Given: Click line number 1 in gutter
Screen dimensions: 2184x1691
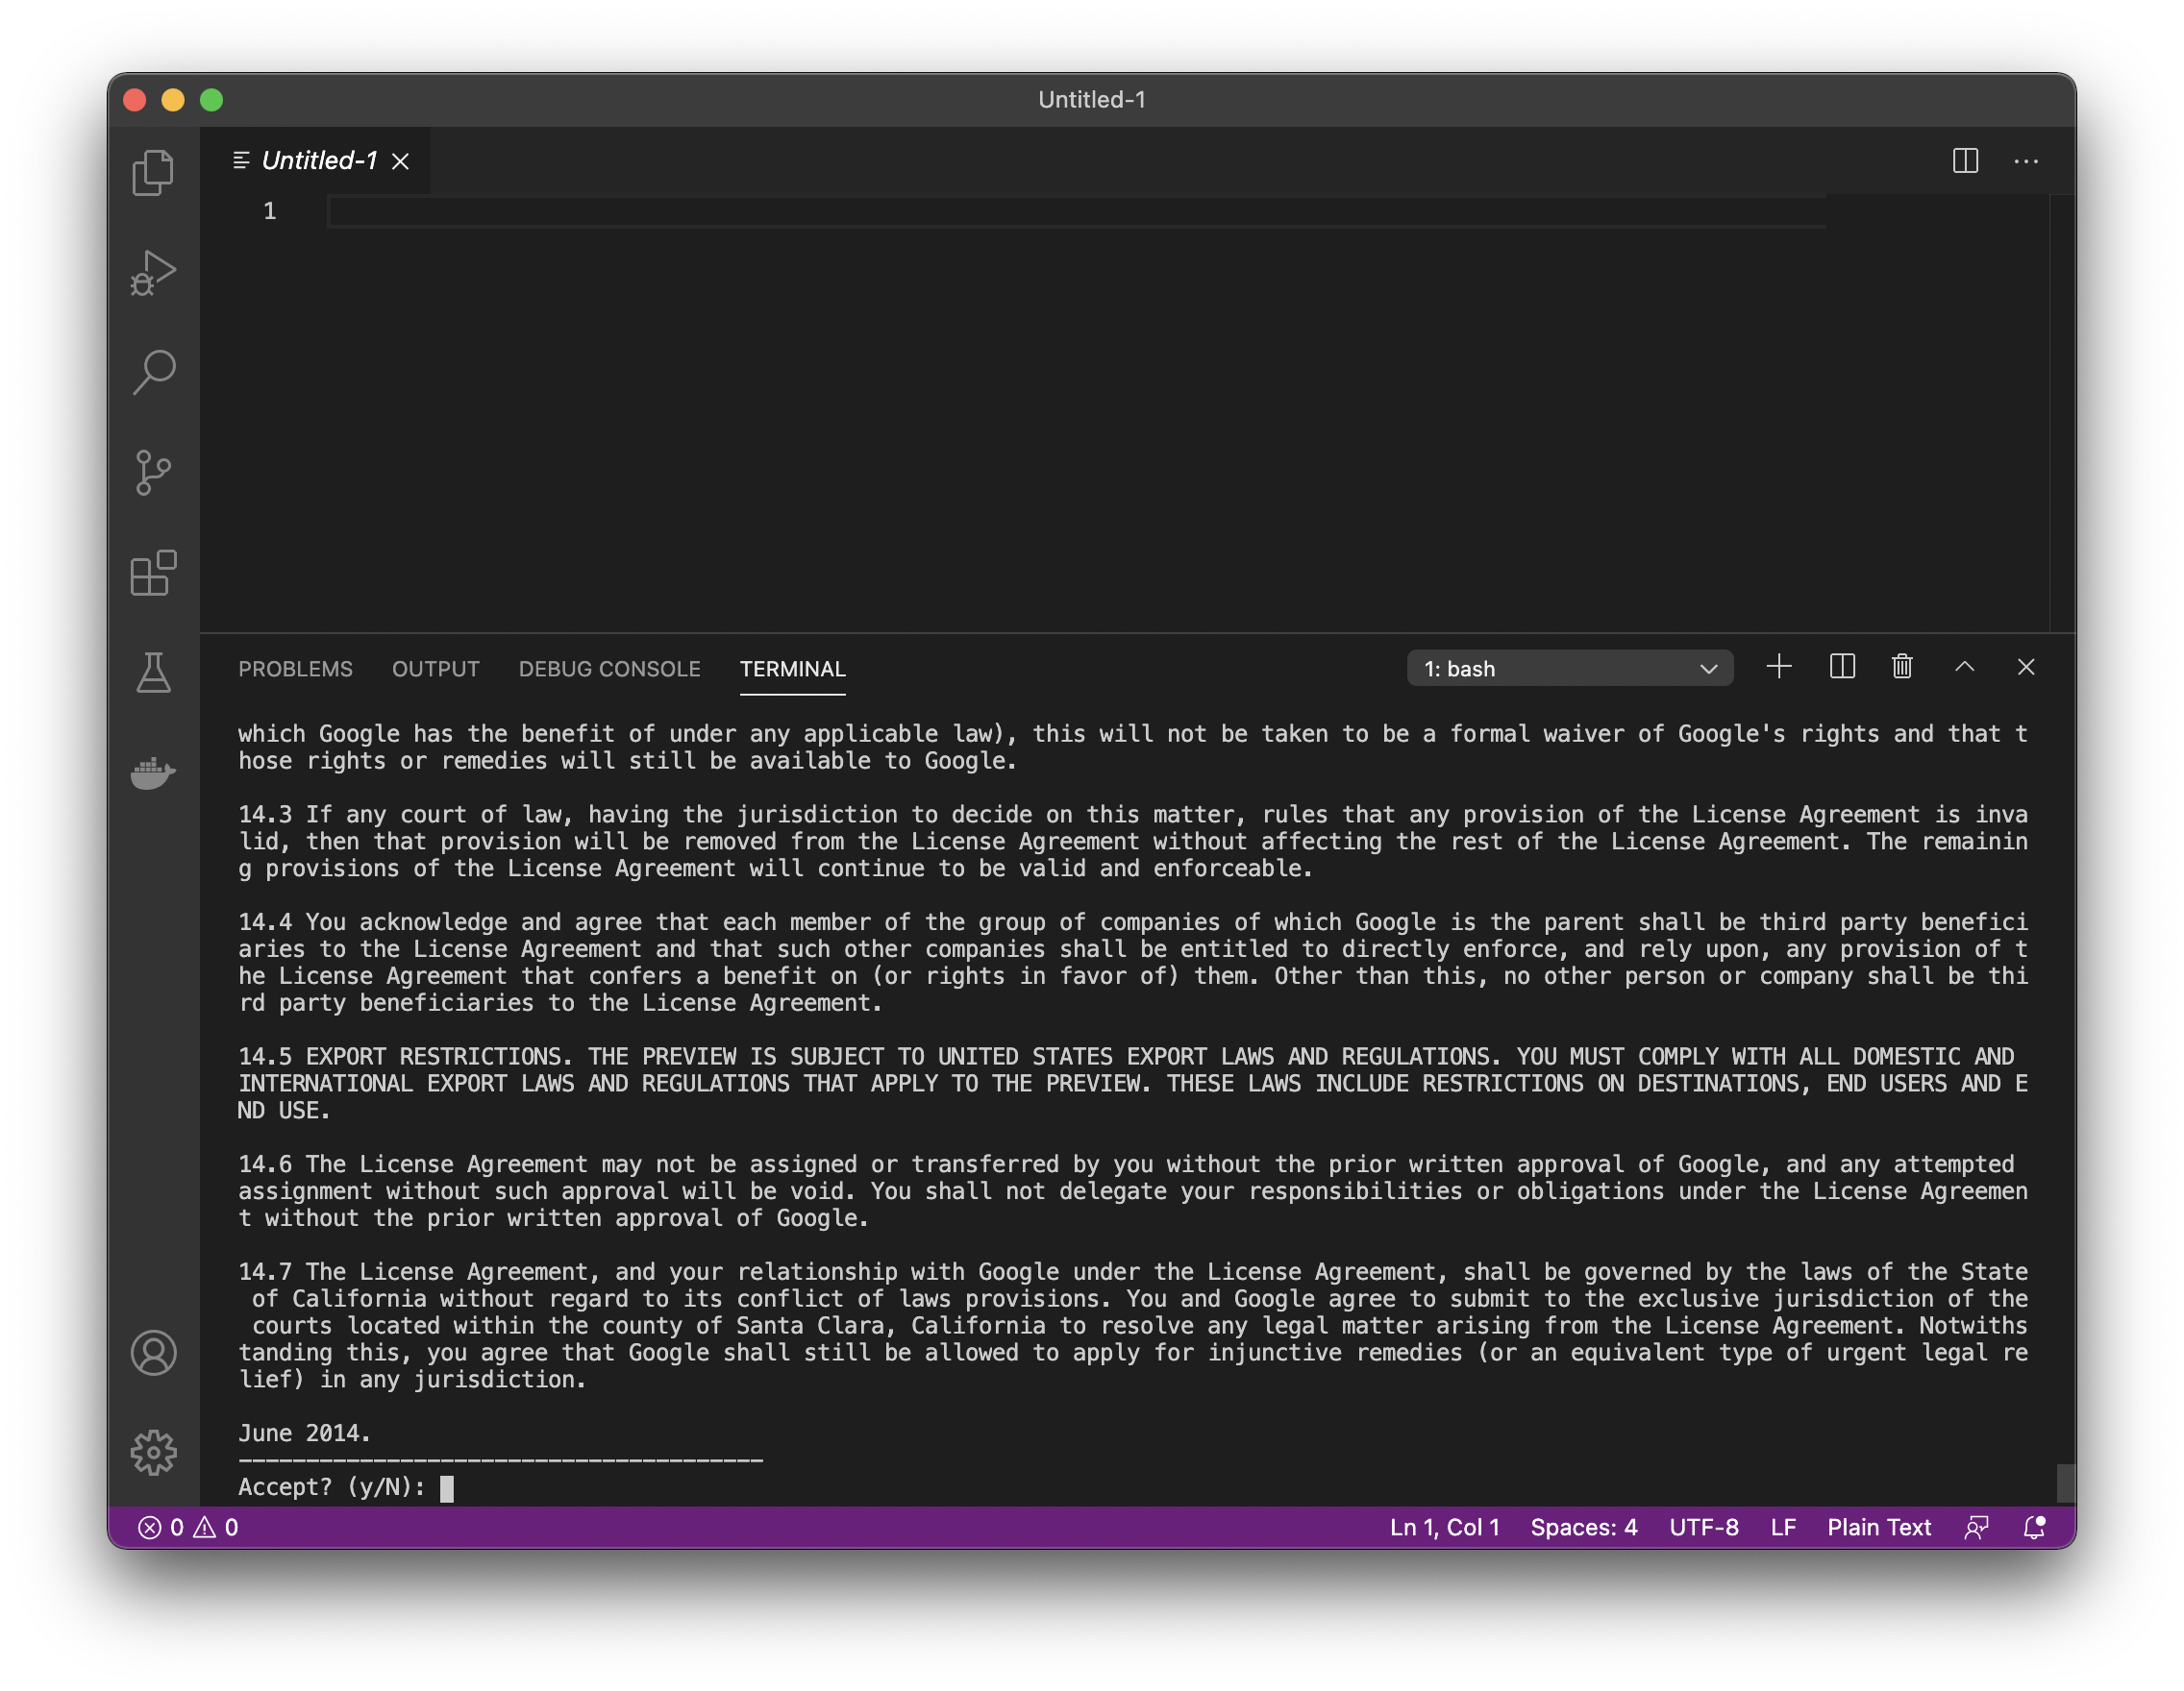Looking at the screenshot, I should tap(269, 210).
